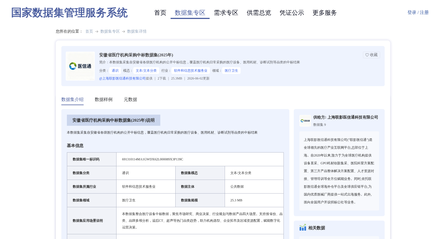The height and width of the screenshot is (239, 446).
Task: Click the 2下载 download count text
Action: pyautogui.click(x=162, y=78)
